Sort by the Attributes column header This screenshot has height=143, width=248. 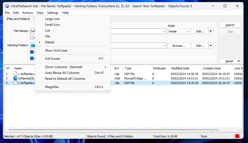pos(160,68)
